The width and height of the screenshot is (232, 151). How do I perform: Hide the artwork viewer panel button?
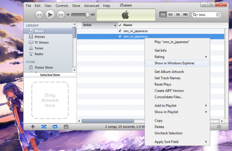(x=66, y=127)
